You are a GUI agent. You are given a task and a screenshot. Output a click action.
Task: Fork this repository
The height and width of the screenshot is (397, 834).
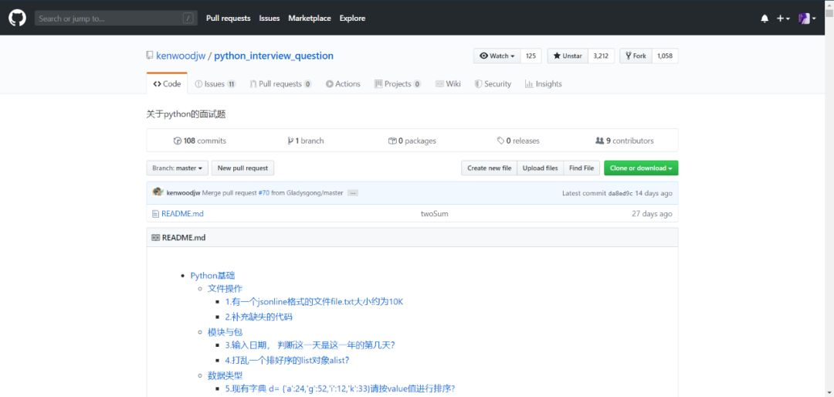pyautogui.click(x=636, y=56)
